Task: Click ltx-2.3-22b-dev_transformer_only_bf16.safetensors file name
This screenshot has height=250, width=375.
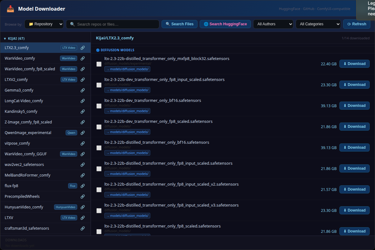Action: click(153, 100)
